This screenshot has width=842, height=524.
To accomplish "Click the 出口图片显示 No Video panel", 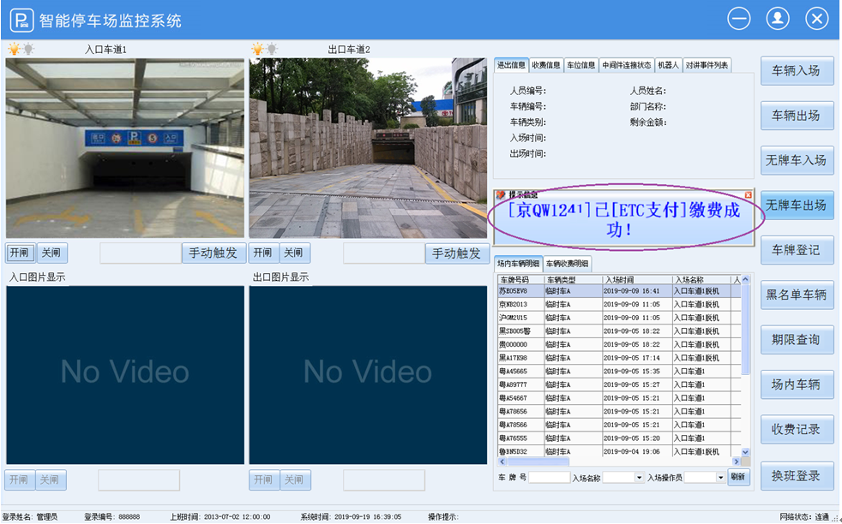I will [368, 374].
